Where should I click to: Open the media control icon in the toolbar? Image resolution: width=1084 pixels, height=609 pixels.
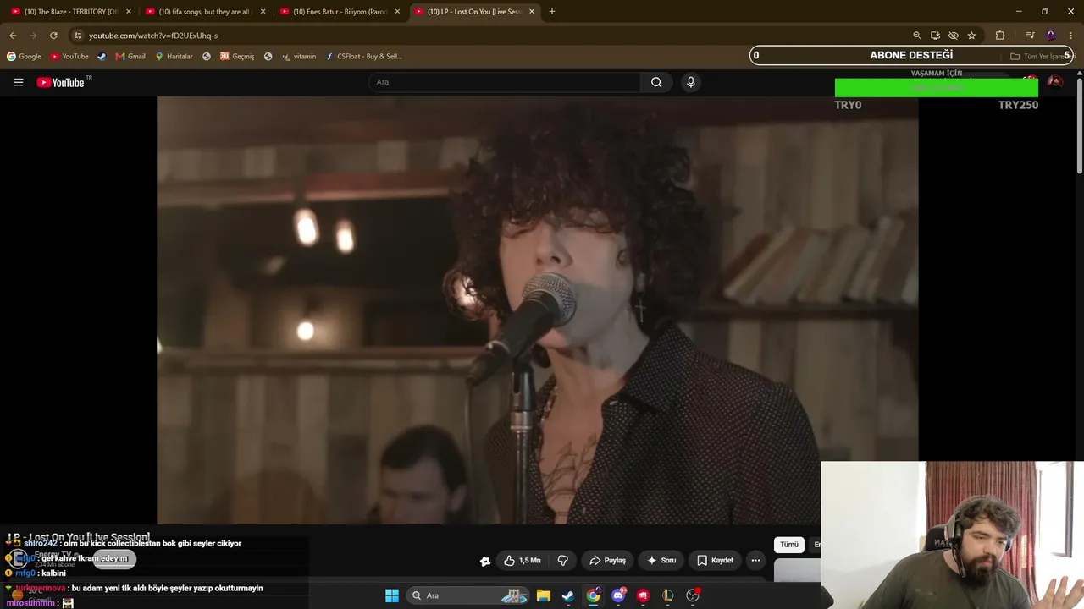click(1030, 36)
